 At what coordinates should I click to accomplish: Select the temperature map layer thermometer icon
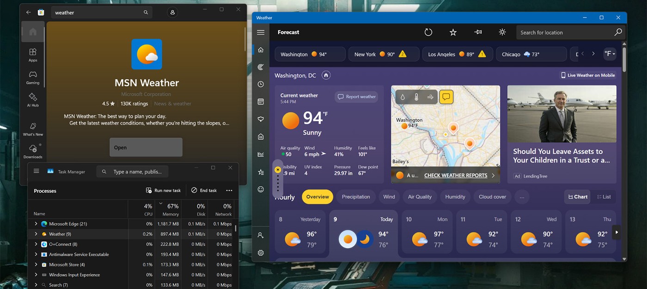coord(416,97)
